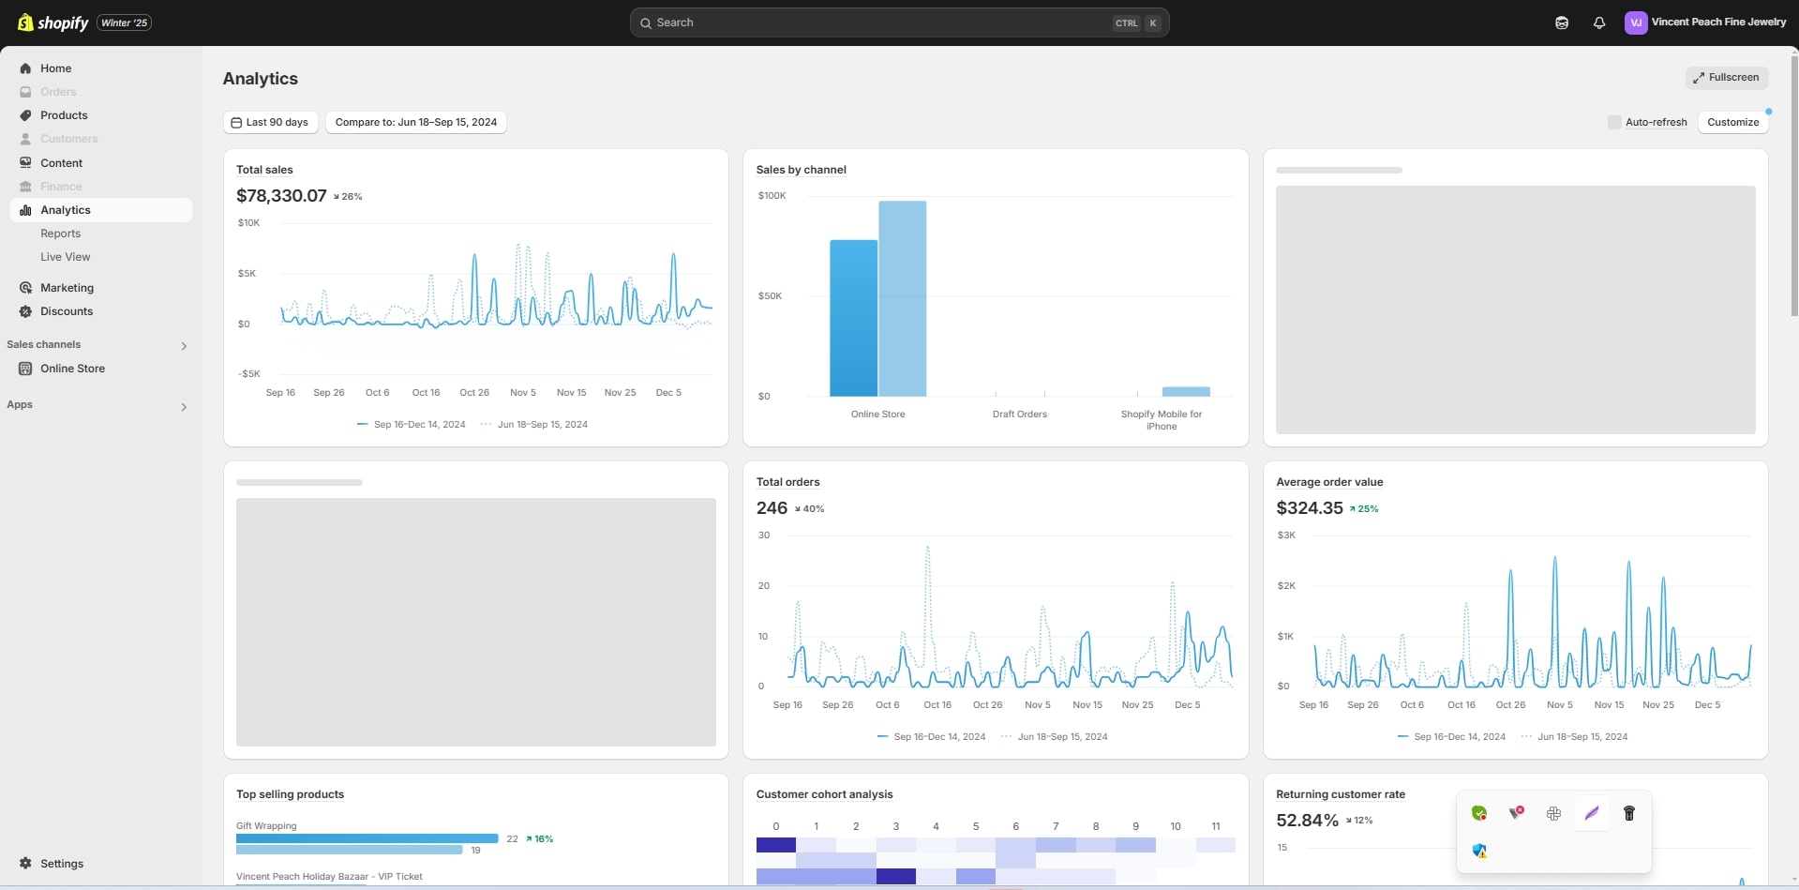The width and height of the screenshot is (1799, 890).
Task: Click the Settings gear in sidebar
Action: point(26,863)
